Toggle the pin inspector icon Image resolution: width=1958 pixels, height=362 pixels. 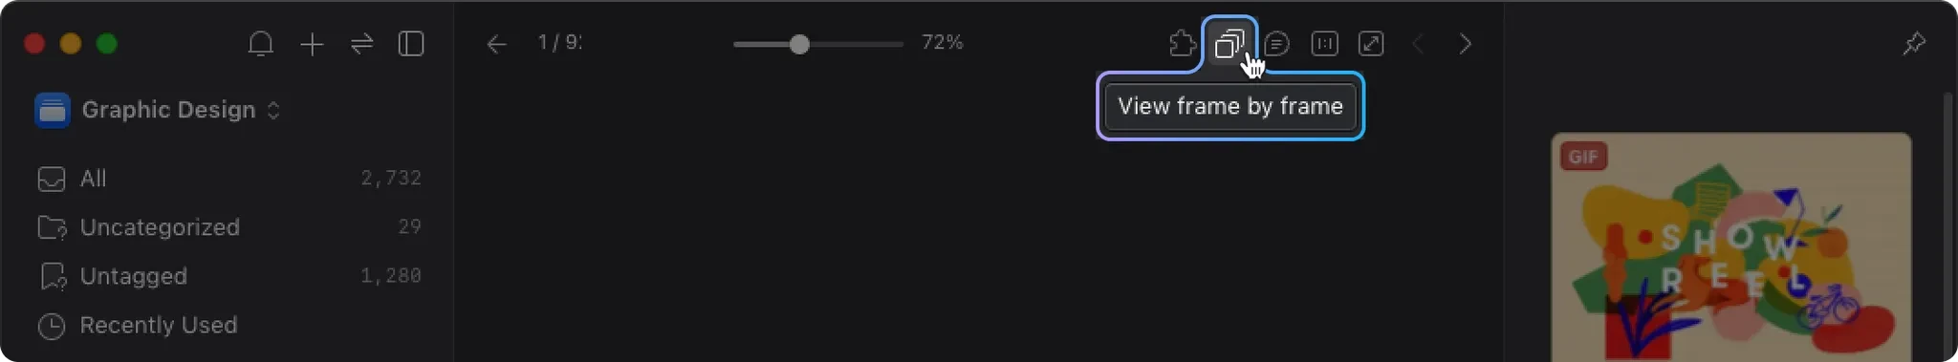[1914, 44]
